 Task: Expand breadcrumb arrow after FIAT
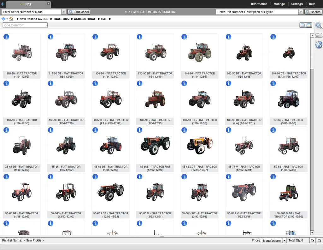click(x=110, y=19)
